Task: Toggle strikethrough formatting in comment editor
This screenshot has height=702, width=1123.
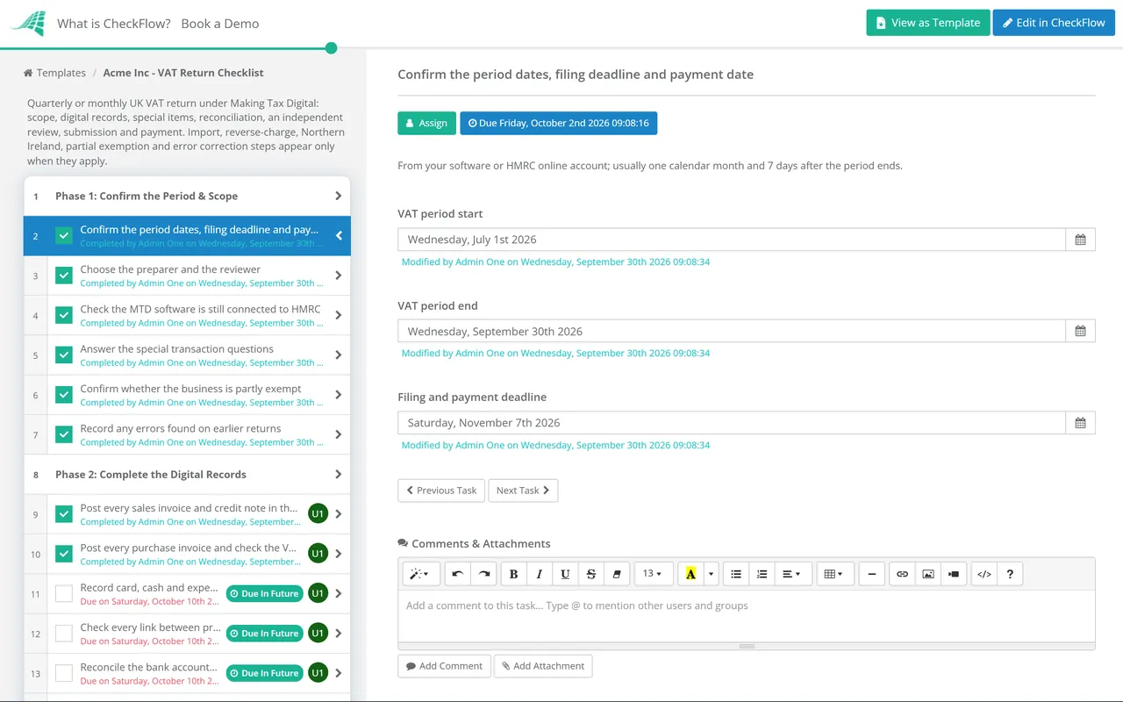Action: [x=591, y=574]
